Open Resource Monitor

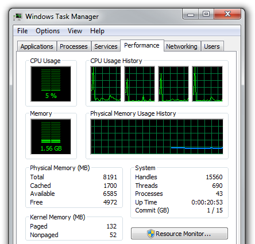pos(179,233)
